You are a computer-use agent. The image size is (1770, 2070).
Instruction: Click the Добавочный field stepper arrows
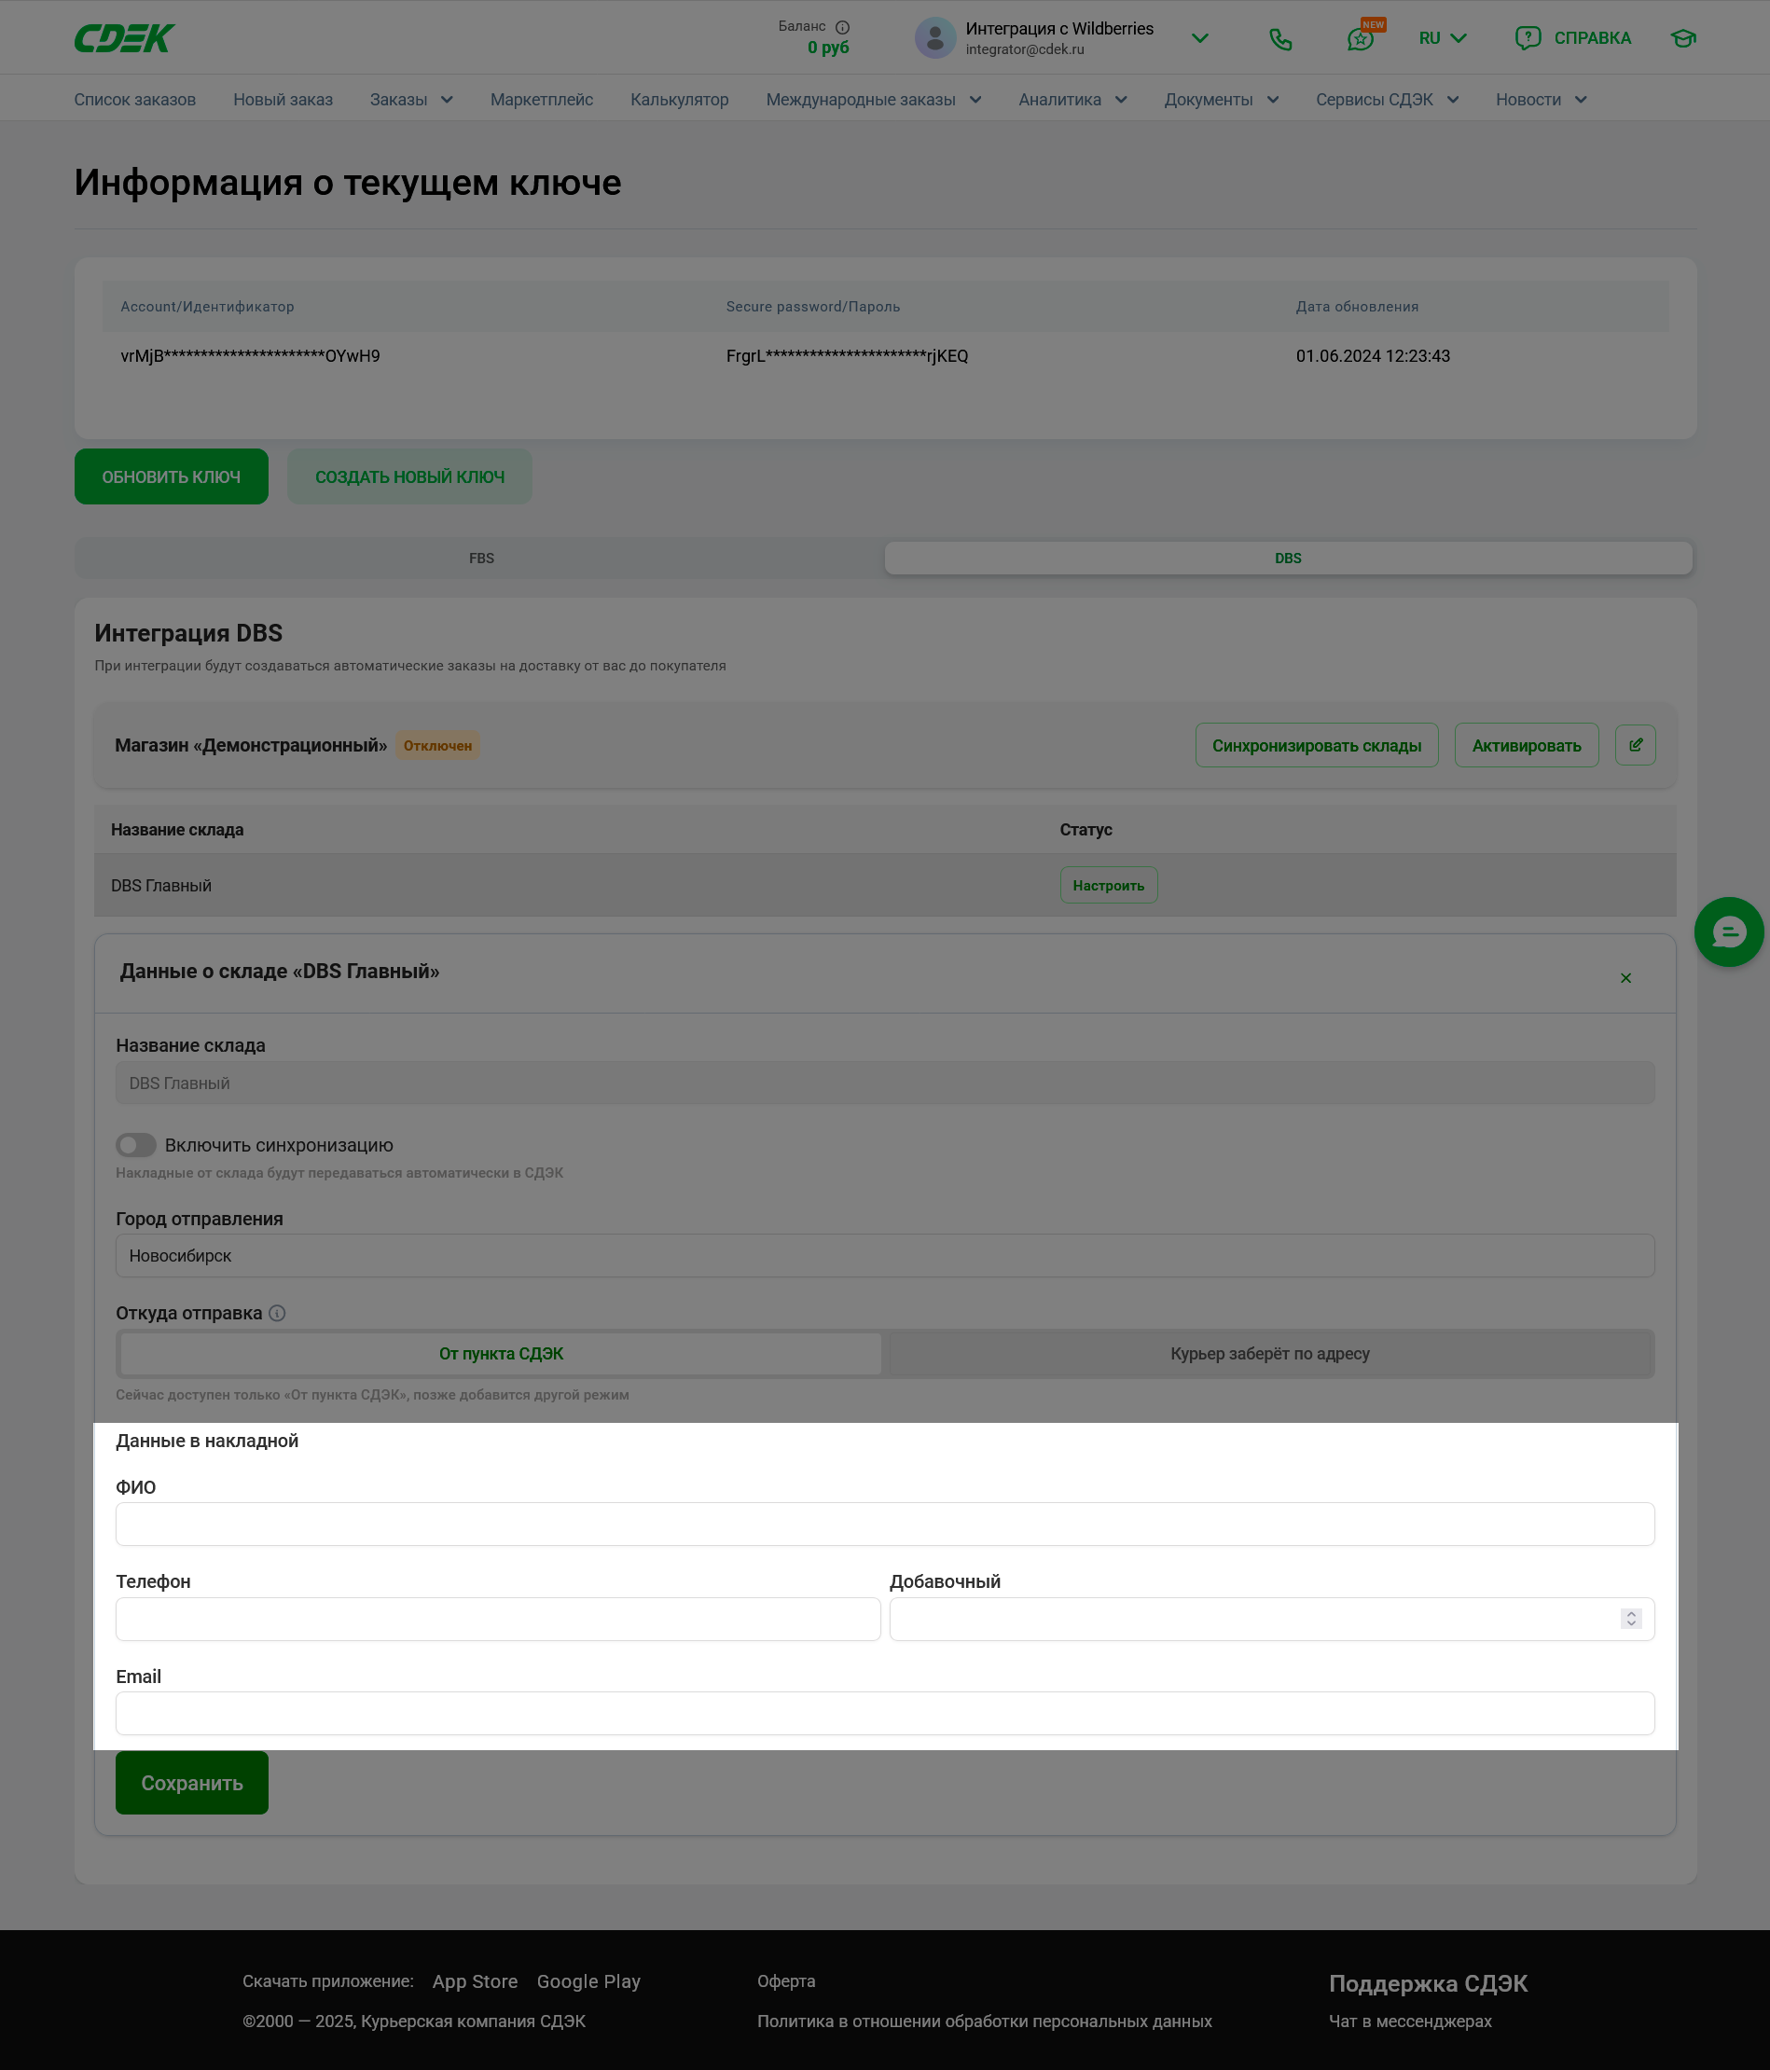[x=1631, y=1619]
